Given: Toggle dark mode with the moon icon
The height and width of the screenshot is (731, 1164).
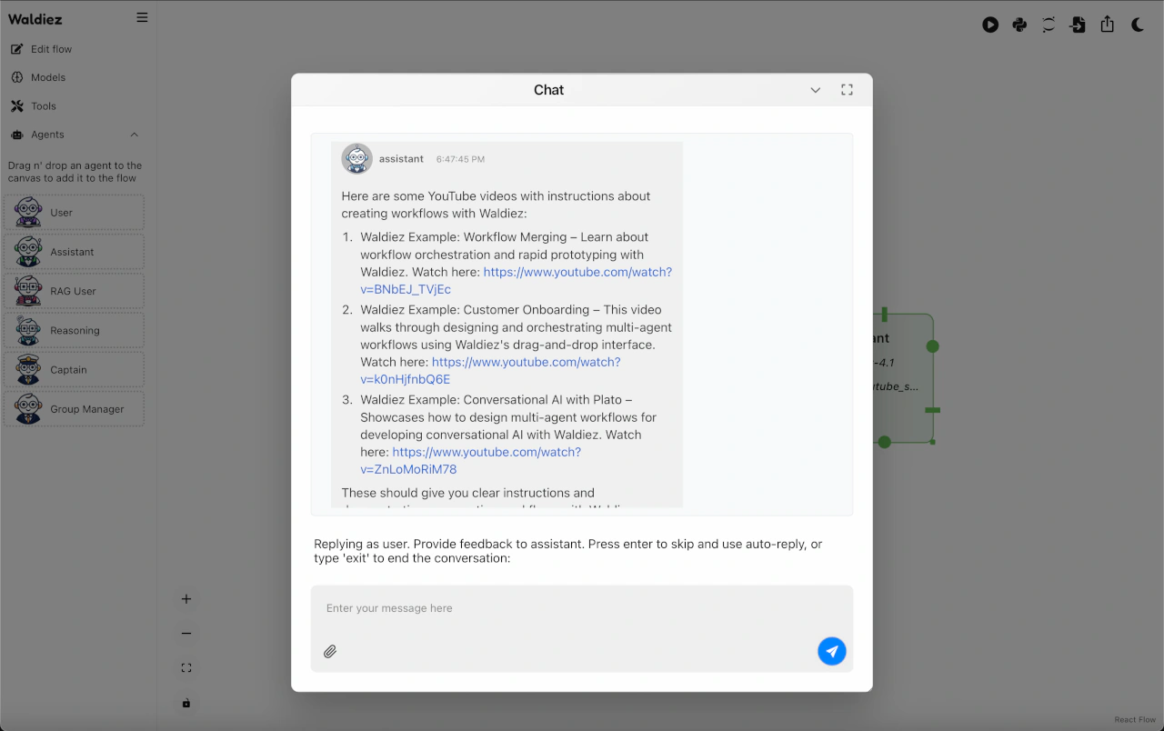Looking at the screenshot, I should tap(1137, 25).
